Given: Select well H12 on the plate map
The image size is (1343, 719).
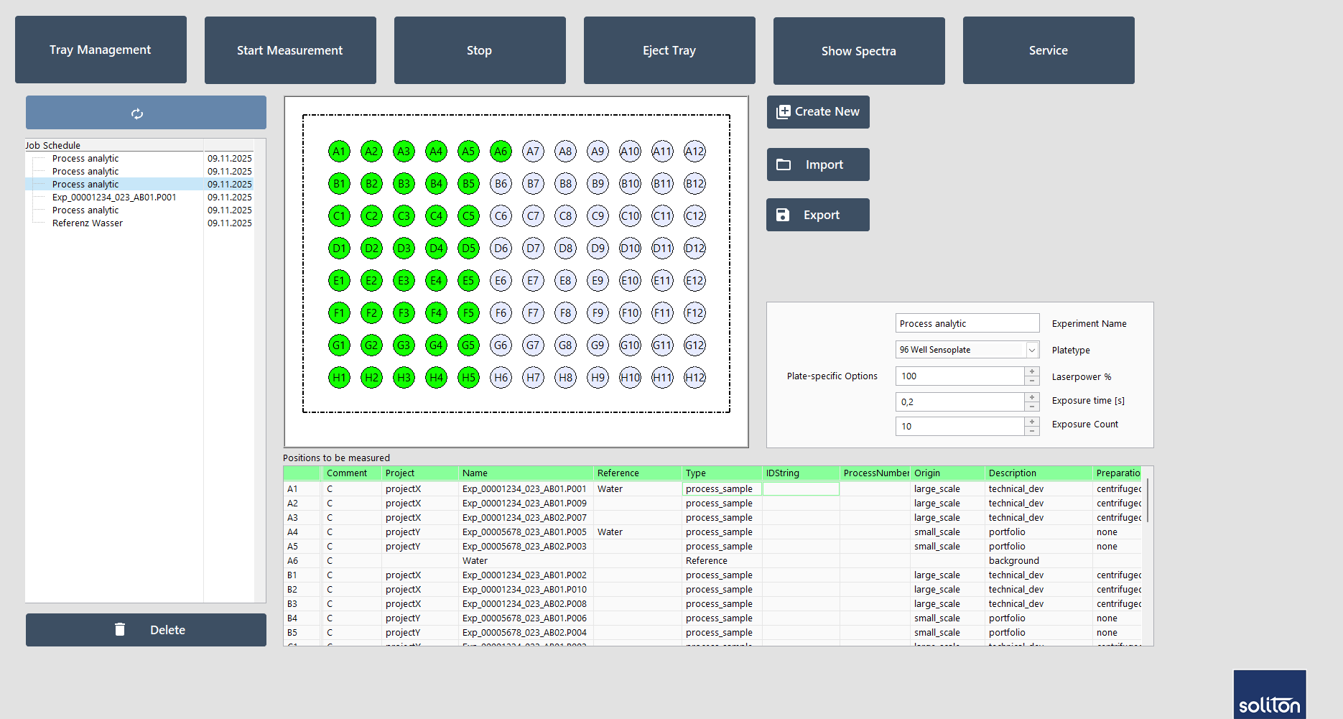Looking at the screenshot, I should [694, 378].
